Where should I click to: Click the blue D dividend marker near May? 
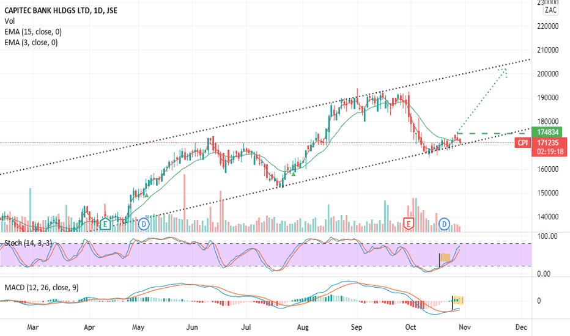pyautogui.click(x=144, y=224)
